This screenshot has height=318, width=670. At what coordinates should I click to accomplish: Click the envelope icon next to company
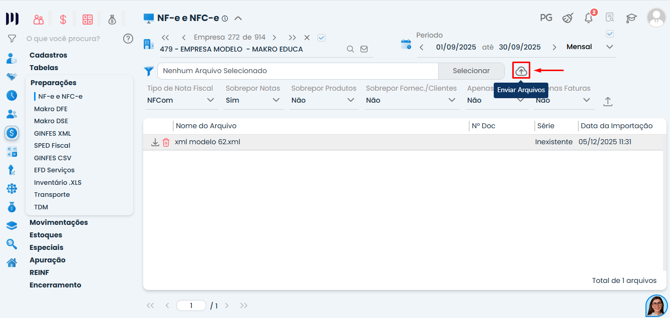click(364, 49)
